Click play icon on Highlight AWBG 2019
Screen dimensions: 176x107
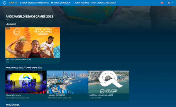click(67, 82)
